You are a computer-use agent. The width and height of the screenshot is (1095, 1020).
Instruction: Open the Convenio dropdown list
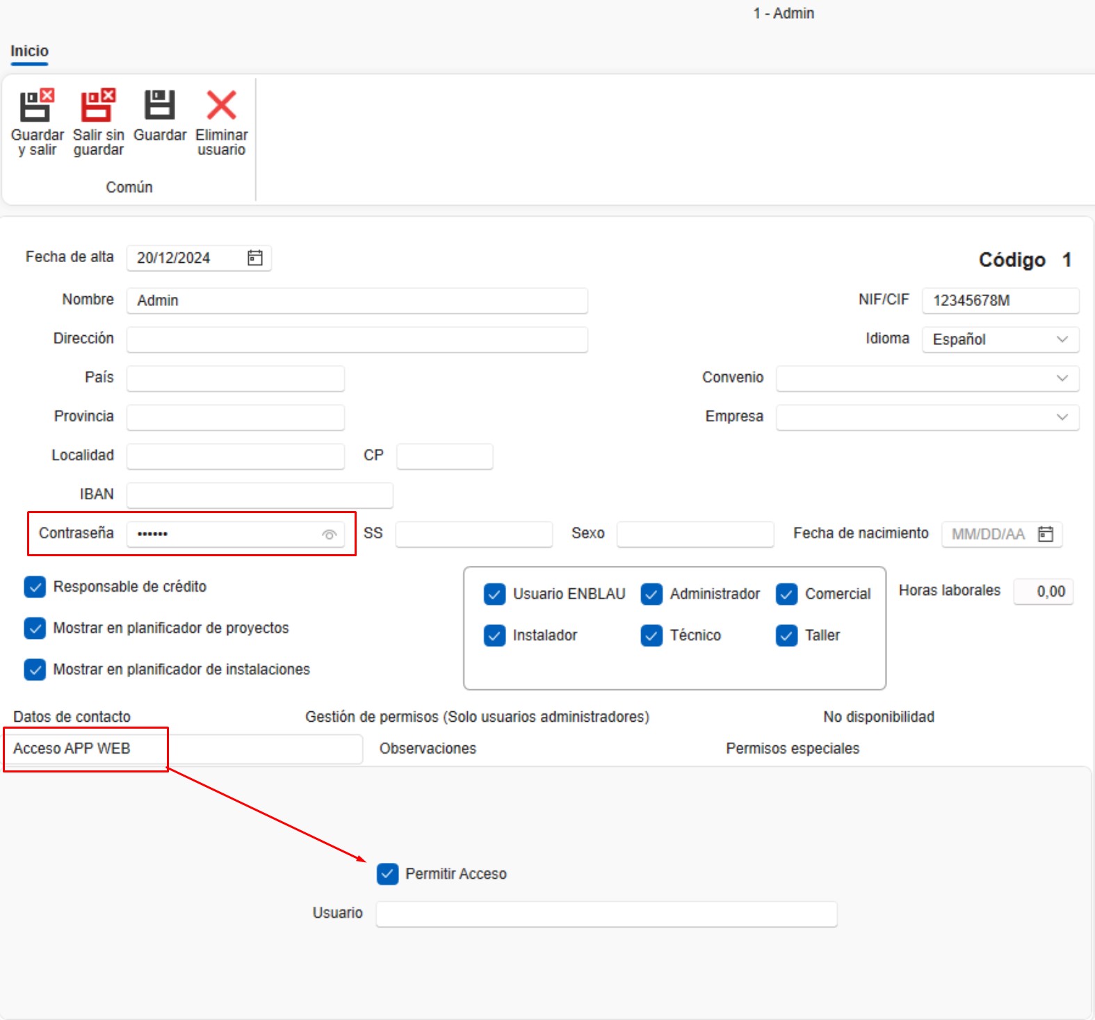click(1062, 378)
